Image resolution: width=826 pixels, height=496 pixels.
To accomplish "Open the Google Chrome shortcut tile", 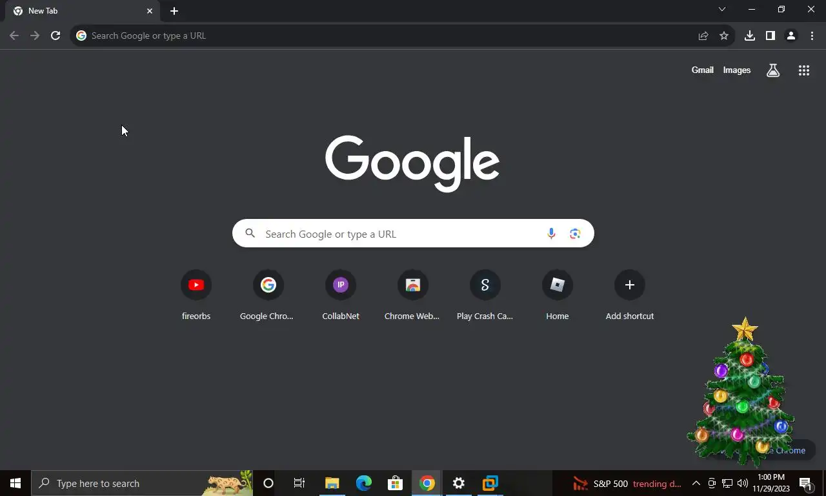I will [x=268, y=295].
